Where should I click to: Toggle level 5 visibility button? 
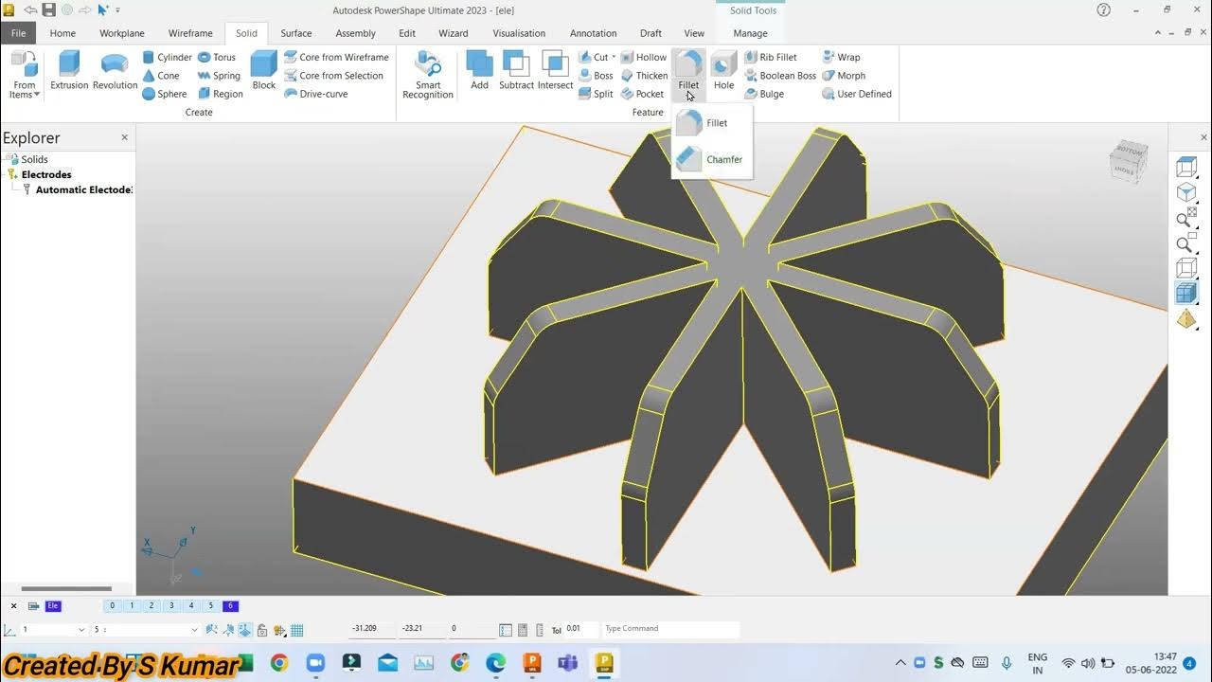pyautogui.click(x=211, y=606)
